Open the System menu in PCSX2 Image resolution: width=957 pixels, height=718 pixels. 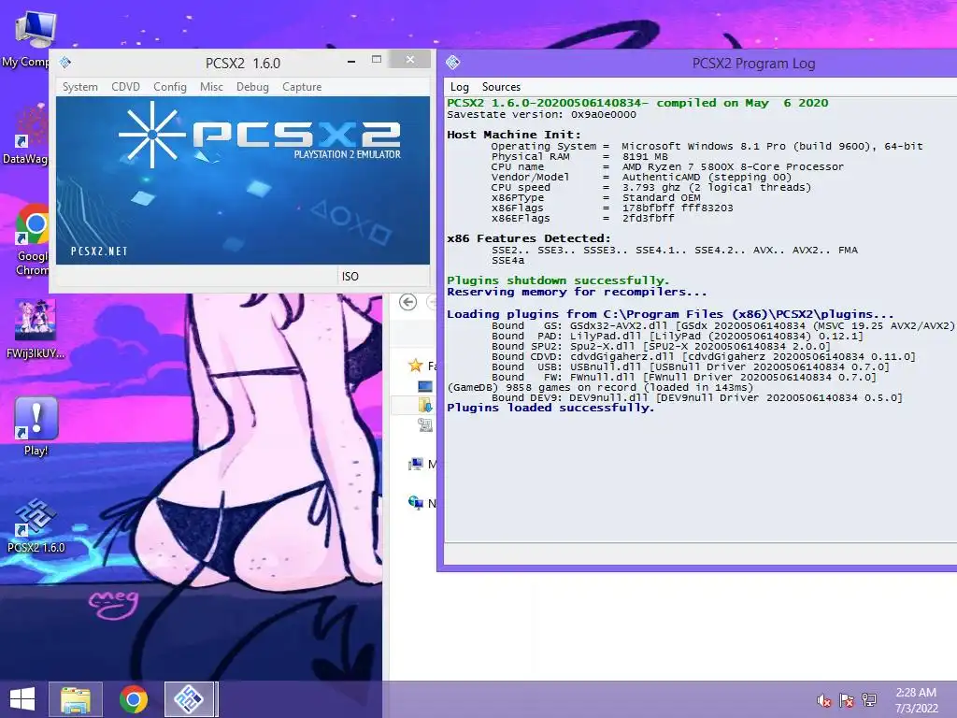click(80, 87)
